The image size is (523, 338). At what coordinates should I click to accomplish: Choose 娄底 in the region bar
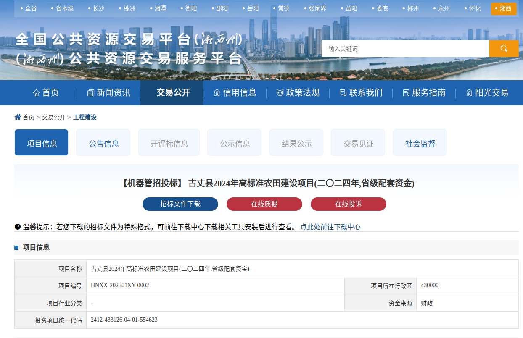pos(382,8)
